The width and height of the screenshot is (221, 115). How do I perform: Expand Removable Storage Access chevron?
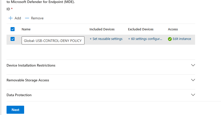pyautogui.click(x=193, y=80)
